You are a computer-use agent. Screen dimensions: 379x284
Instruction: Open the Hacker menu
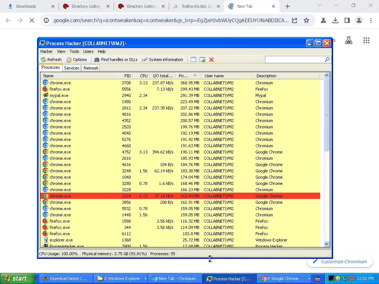[46, 51]
